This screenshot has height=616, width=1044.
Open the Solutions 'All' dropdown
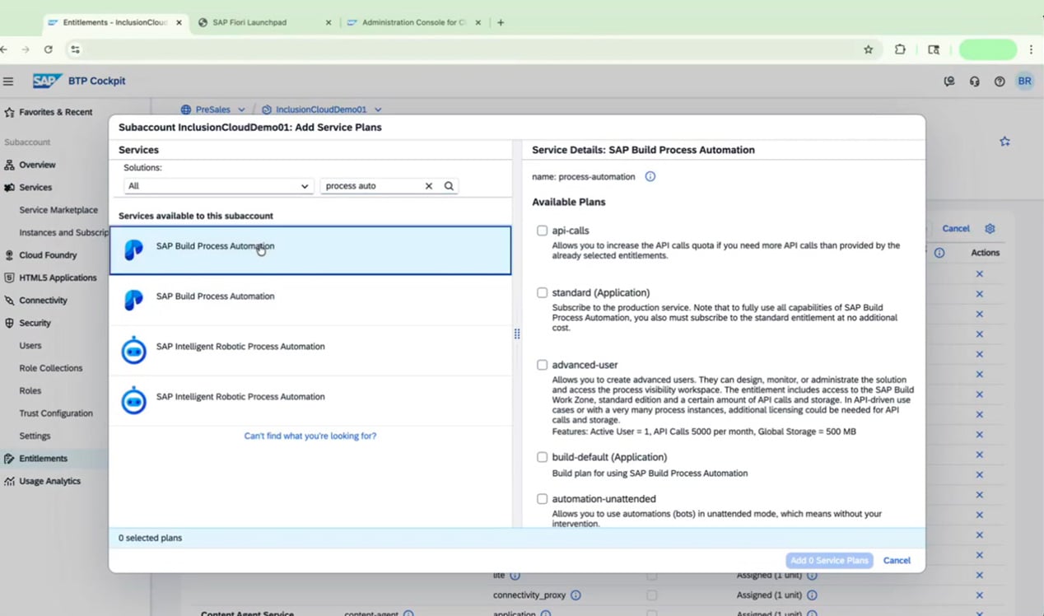(218, 186)
